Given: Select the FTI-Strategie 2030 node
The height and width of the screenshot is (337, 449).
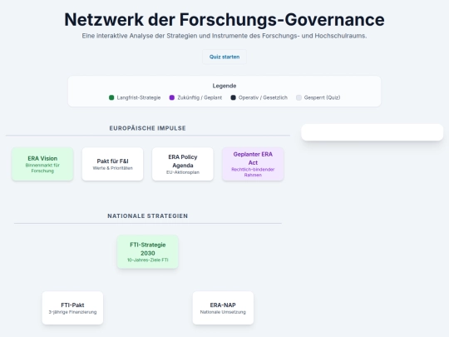Looking at the screenshot, I should 147,251.
